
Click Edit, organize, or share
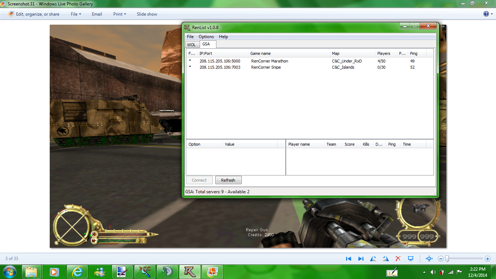point(34,14)
